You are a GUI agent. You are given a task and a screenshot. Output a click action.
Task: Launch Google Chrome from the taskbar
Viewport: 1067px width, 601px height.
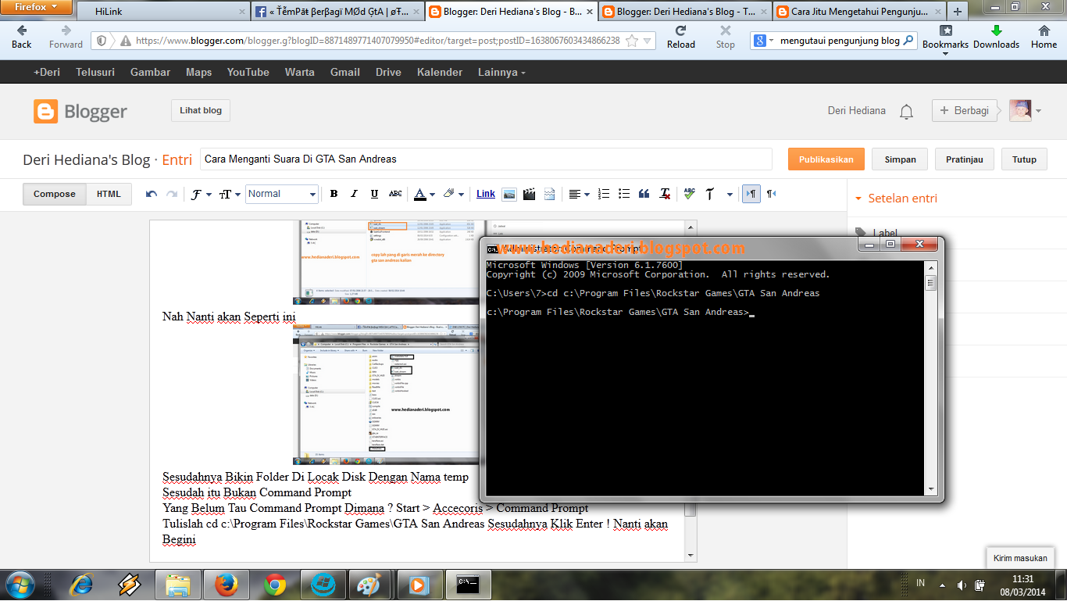(274, 584)
